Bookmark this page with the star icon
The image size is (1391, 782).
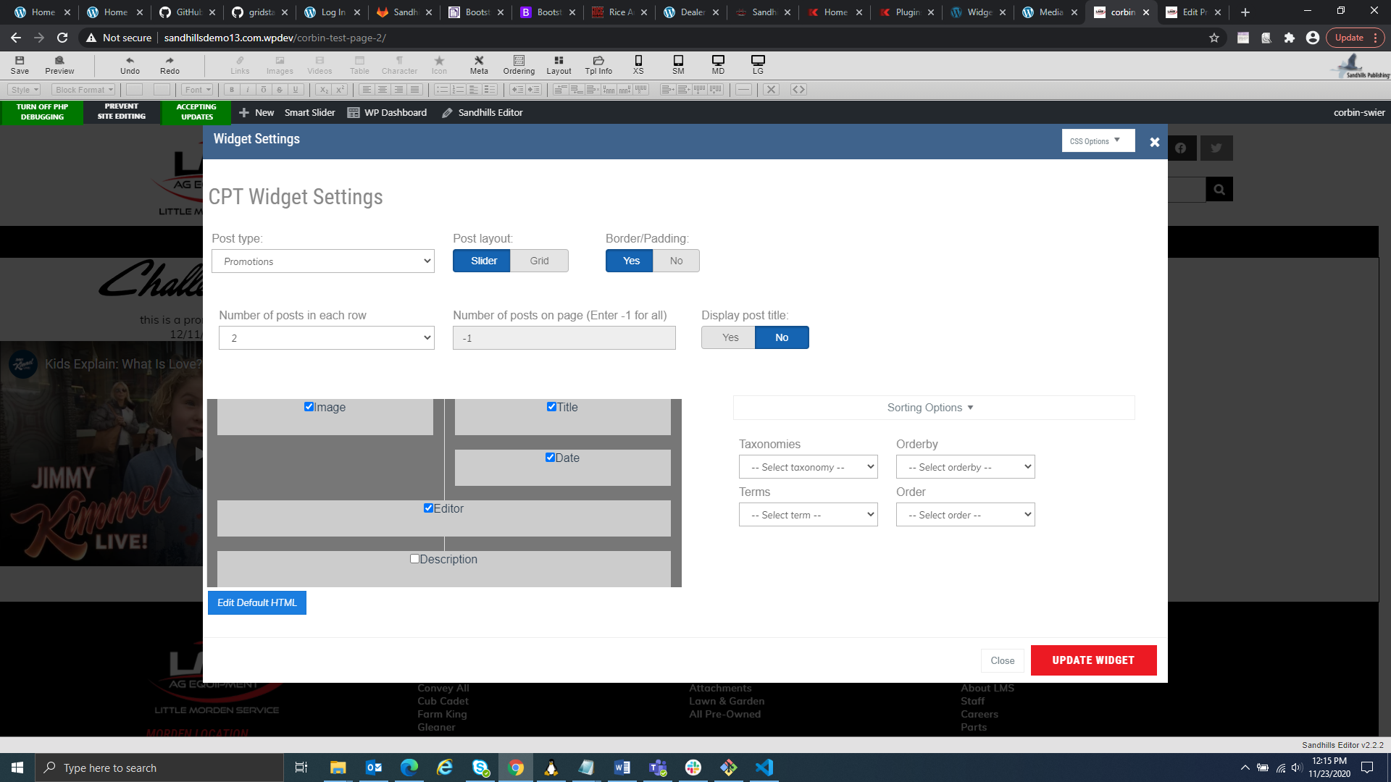coord(1214,38)
